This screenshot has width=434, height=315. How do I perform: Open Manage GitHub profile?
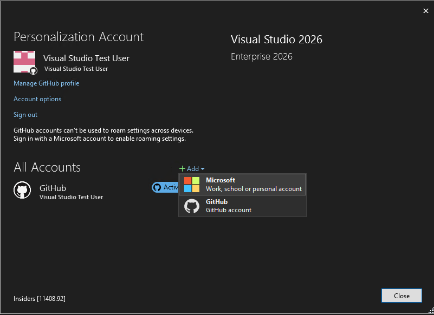pyautogui.click(x=46, y=83)
